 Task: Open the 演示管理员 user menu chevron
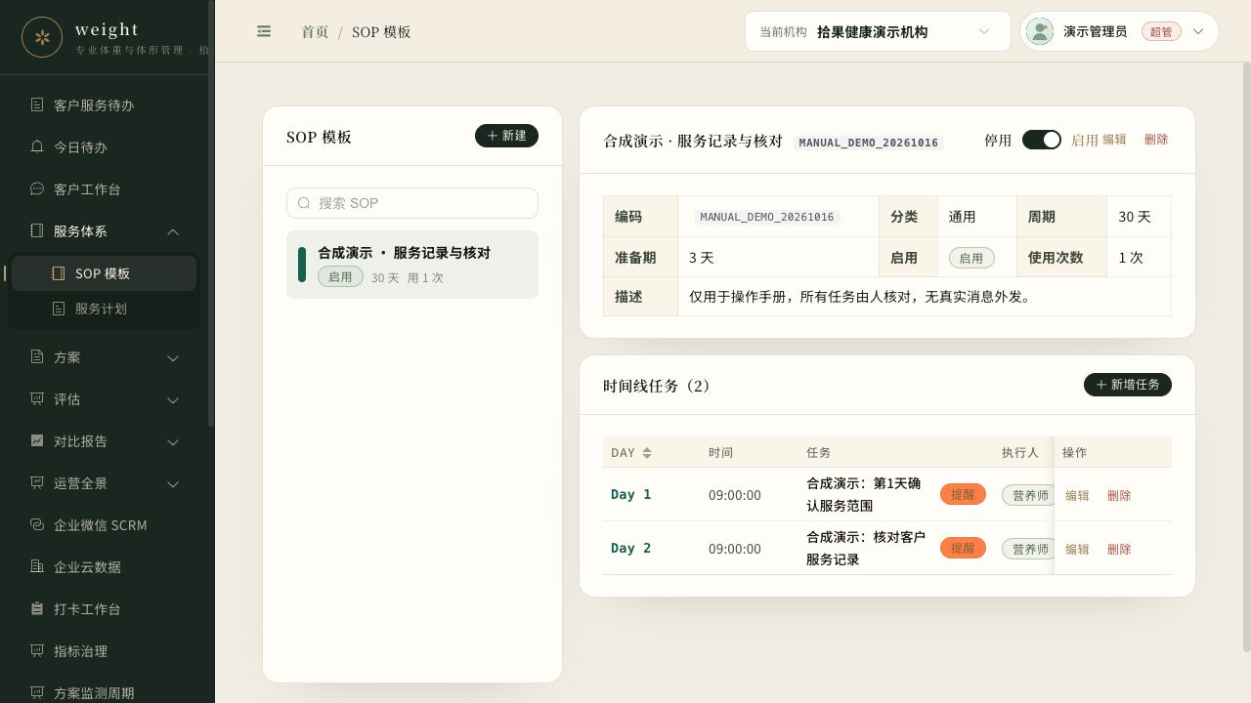(x=1198, y=31)
